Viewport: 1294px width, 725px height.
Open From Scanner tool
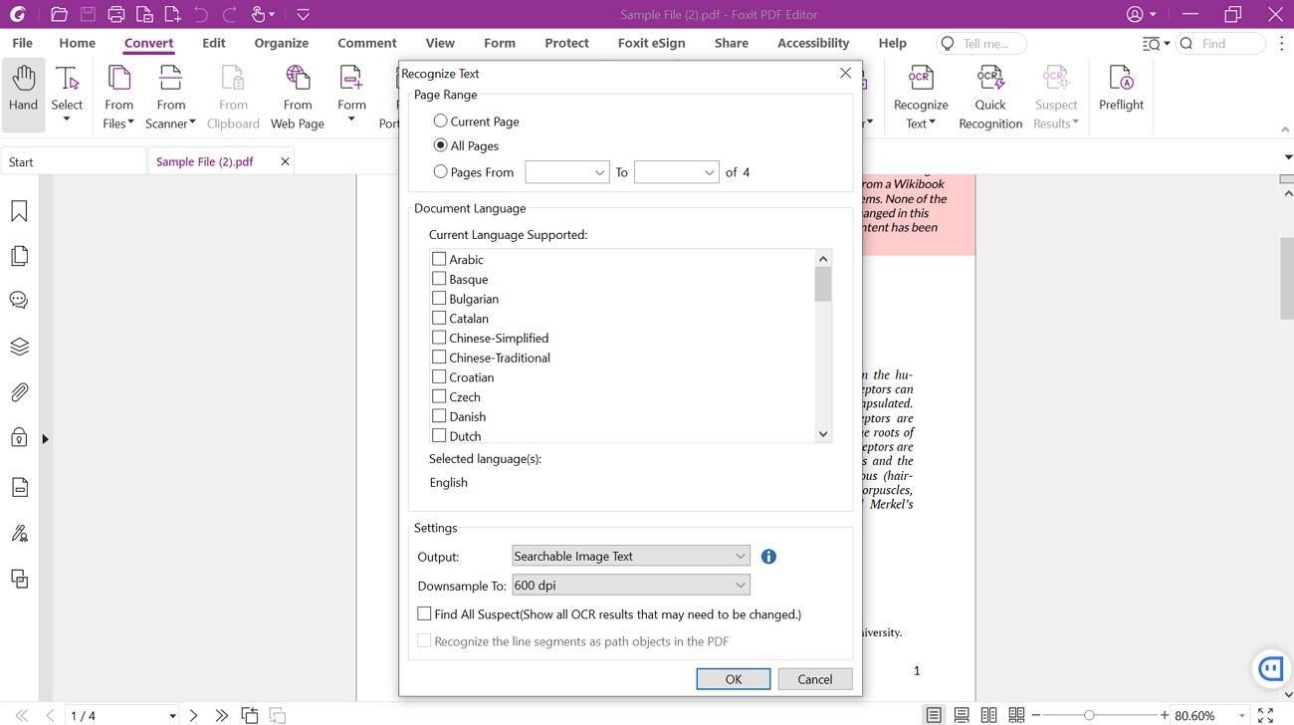(x=170, y=95)
